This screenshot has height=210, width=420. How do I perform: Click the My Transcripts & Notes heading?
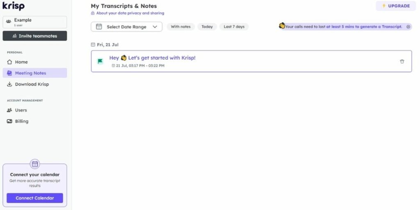coord(124,6)
